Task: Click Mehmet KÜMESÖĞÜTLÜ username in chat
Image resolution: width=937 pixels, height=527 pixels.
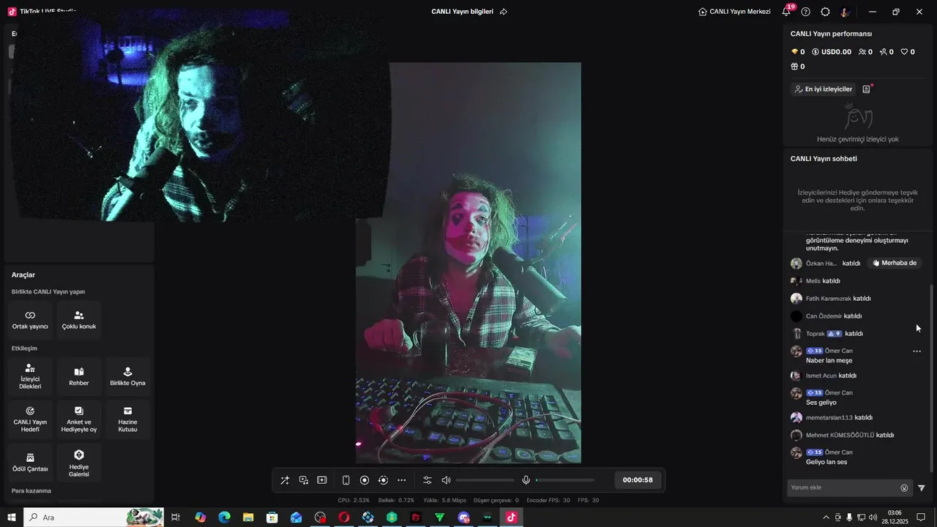Action: 840,436
